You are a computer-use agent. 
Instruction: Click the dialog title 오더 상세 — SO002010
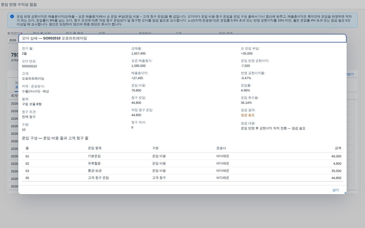coord(54,38)
